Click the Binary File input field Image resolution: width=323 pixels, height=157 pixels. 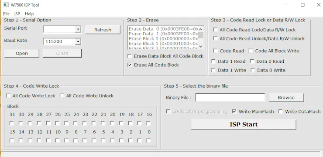(230, 98)
